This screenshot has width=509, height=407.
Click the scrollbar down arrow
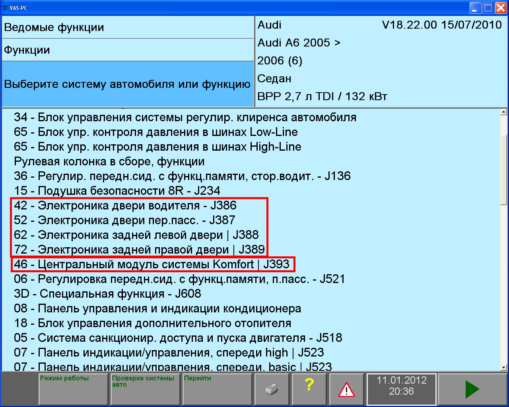[x=504, y=368]
